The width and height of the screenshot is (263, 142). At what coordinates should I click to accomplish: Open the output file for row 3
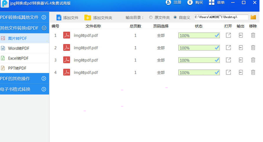point(228,60)
